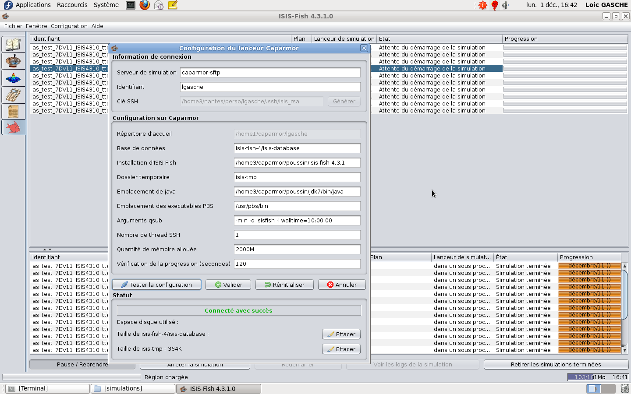Click the Loic GASCHE user menu
This screenshot has height=394, width=631.
tap(606, 5)
